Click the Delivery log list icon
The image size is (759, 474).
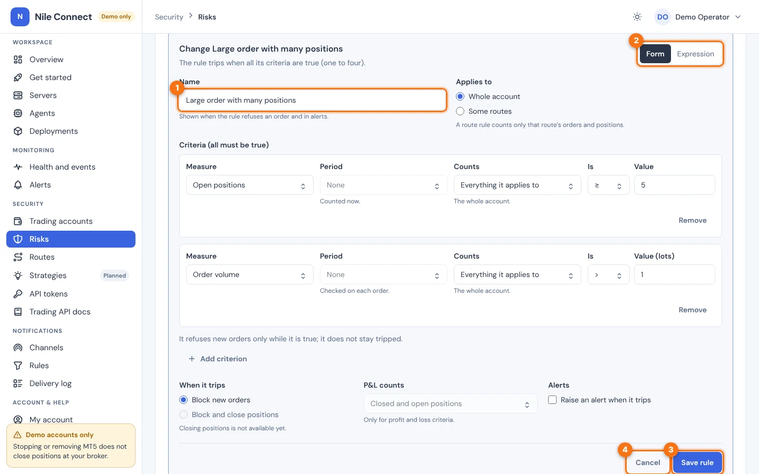(x=18, y=383)
